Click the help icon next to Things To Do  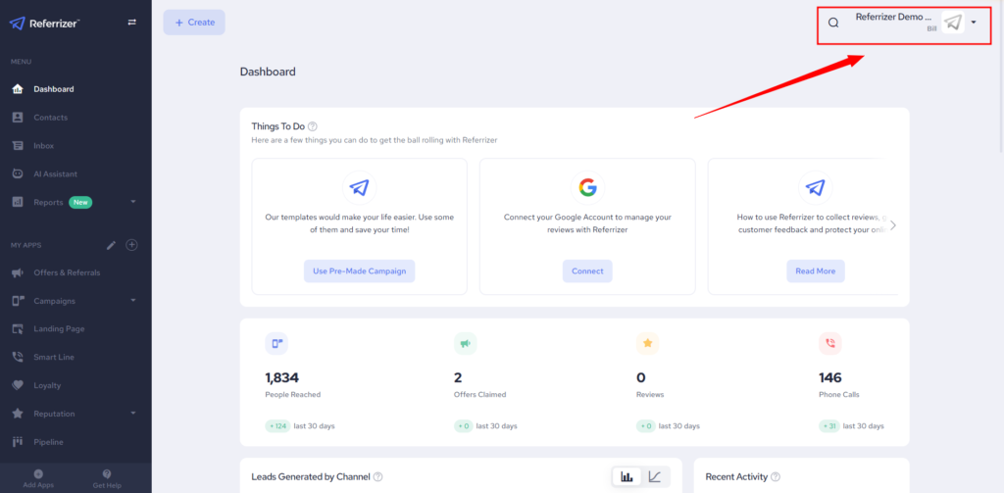point(313,126)
